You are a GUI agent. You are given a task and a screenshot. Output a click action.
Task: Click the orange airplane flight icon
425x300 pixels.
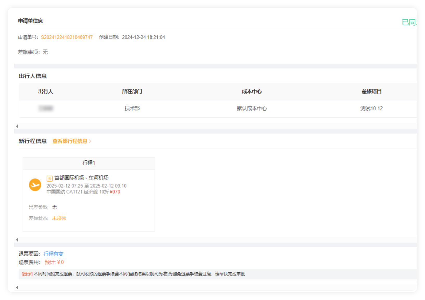tap(35, 185)
